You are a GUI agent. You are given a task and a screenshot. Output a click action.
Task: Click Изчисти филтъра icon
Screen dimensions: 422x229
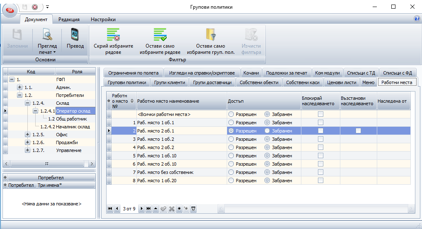pyautogui.click(x=251, y=35)
